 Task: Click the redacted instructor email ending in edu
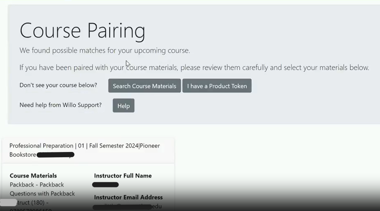[127, 207]
